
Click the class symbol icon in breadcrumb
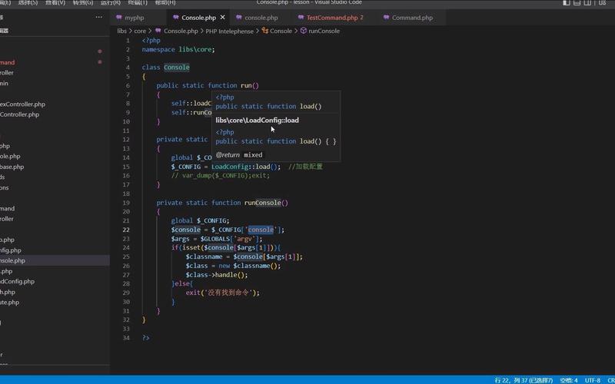(265, 31)
